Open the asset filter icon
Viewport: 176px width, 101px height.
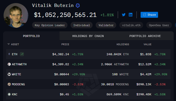pos(8,44)
